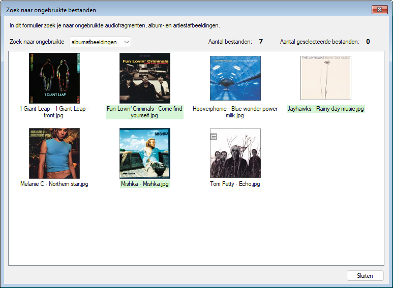This screenshot has height=288, width=393.
Task: Select the Melanie C Northern Star cover
Action: coord(54,153)
